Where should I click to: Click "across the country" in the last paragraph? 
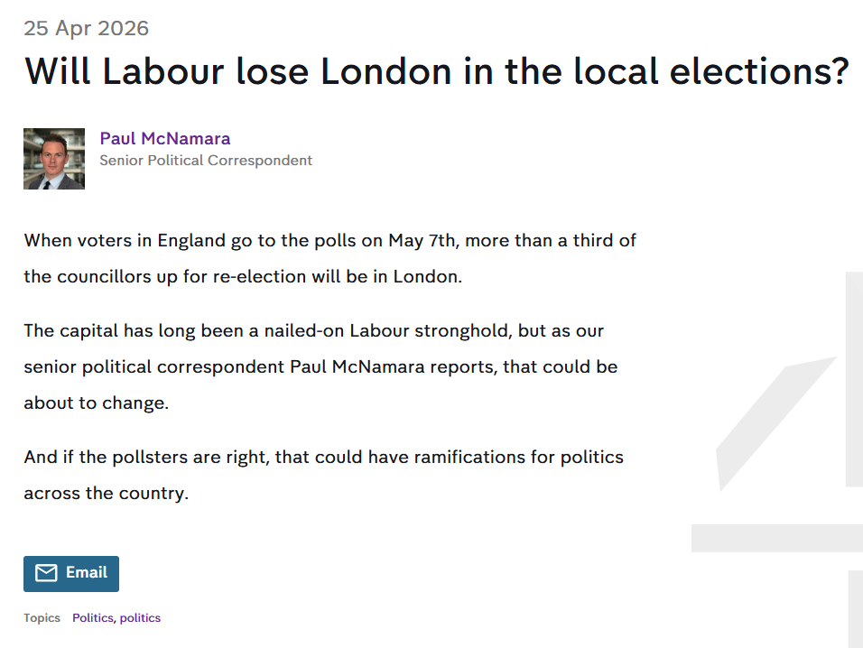pyautogui.click(x=106, y=494)
